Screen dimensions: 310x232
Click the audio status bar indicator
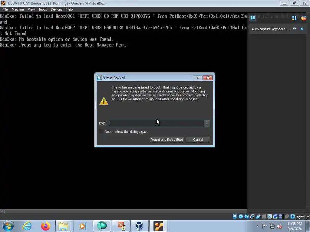[246, 216]
